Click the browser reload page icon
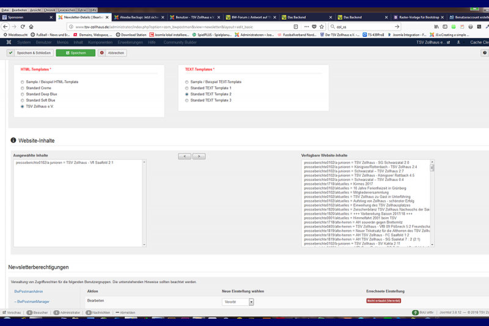489x326 pixels. tap(23, 27)
